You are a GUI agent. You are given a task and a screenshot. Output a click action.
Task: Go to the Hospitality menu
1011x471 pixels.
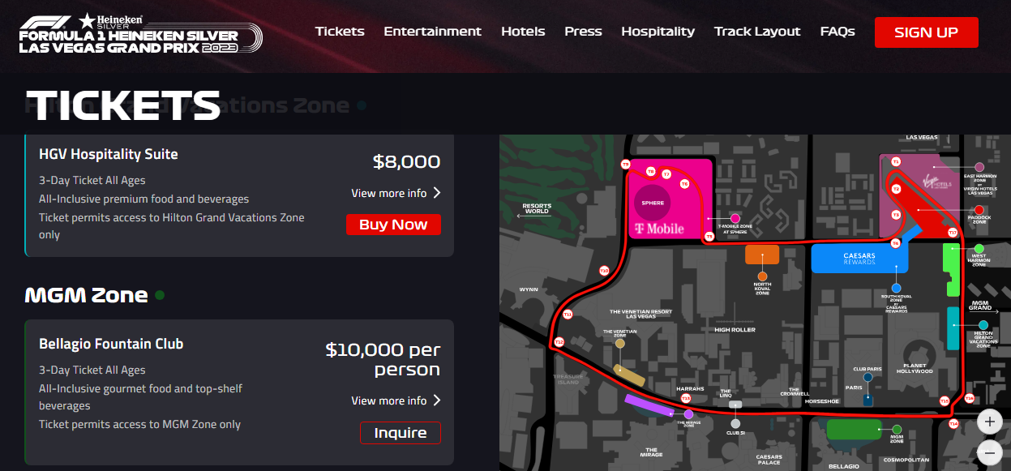[658, 32]
